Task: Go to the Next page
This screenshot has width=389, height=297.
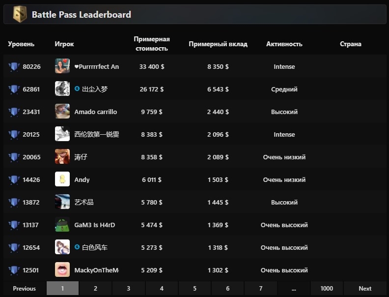Action: (365, 288)
